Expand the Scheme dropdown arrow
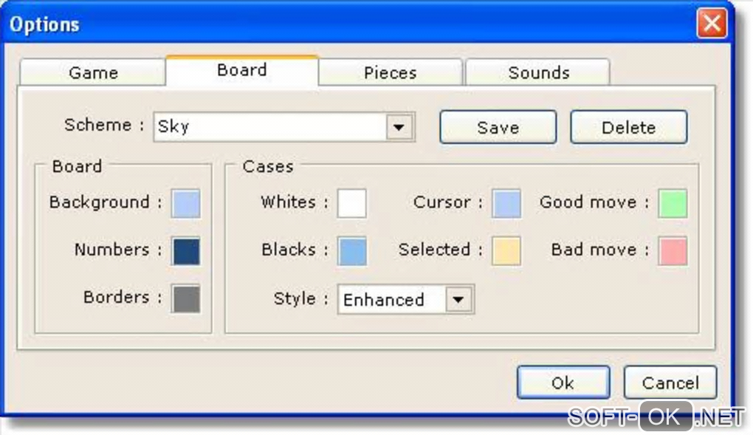This screenshot has height=435, width=753. [399, 127]
